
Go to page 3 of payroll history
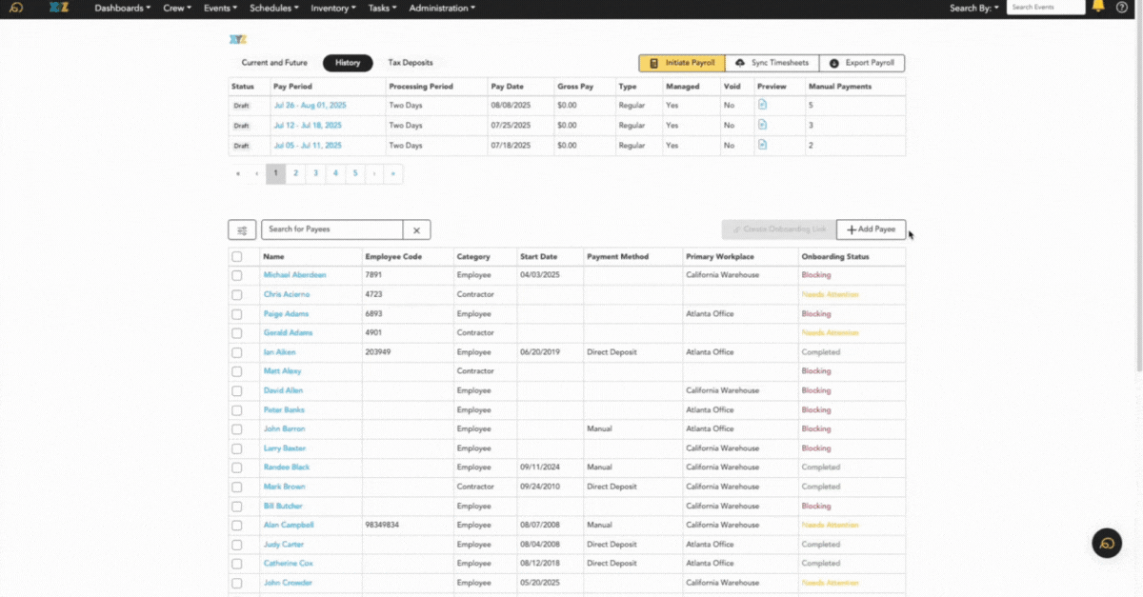click(315, 173)
